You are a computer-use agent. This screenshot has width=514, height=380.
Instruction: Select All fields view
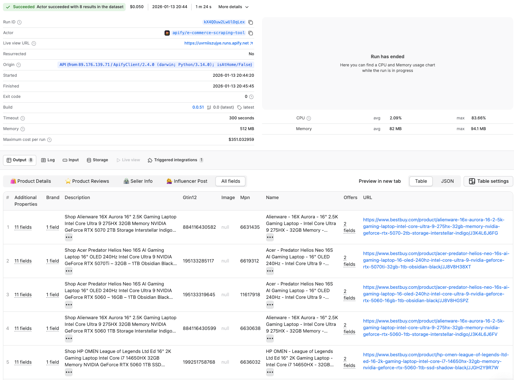click(x=231, y=181)
